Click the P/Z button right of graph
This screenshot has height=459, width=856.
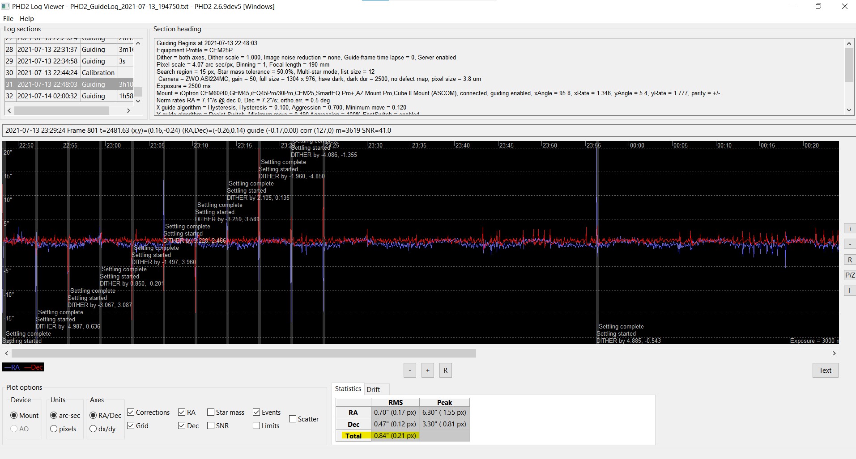(x=850, y=275)
